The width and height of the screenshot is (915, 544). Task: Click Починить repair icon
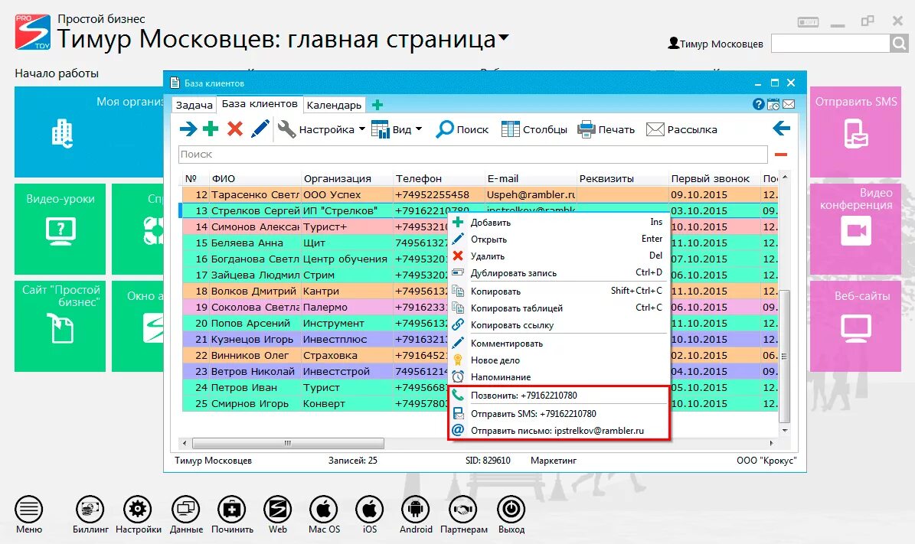coord(232,510)
